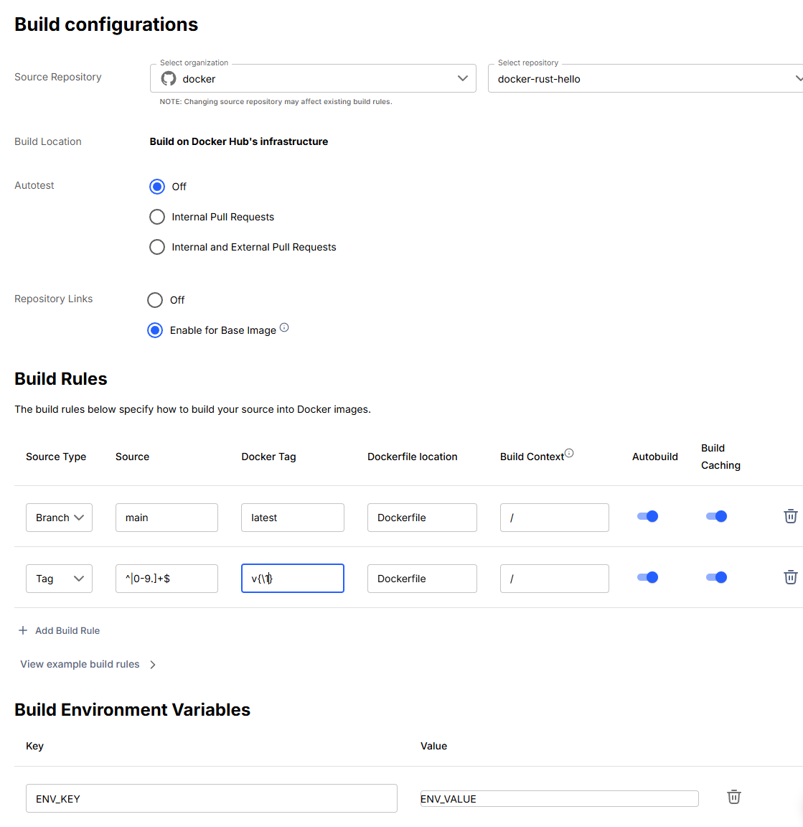The width and height of the screenshot is (803, 827).
Task: Click the ENV_VALUE input field
Action: pyautogui.click(x=559, y=798)
